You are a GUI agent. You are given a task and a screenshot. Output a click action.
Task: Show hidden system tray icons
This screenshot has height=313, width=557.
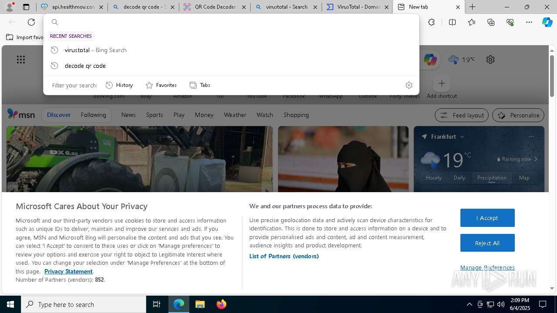[x=469, y=304]
